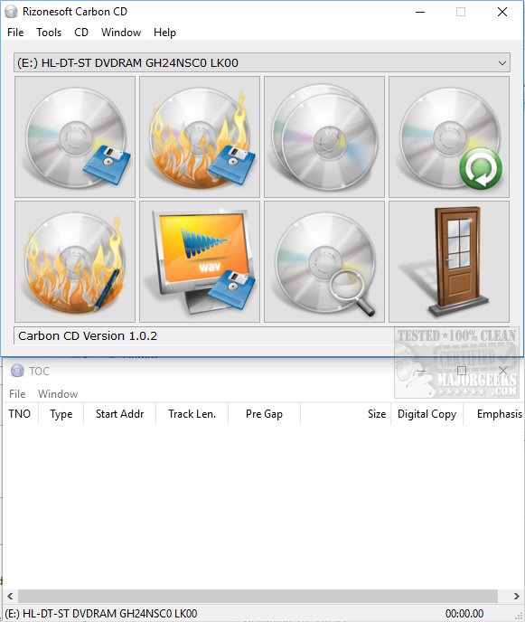Open the CD menu

[81, 33]
